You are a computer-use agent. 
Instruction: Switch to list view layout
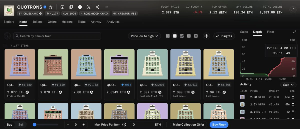(189, 36)
